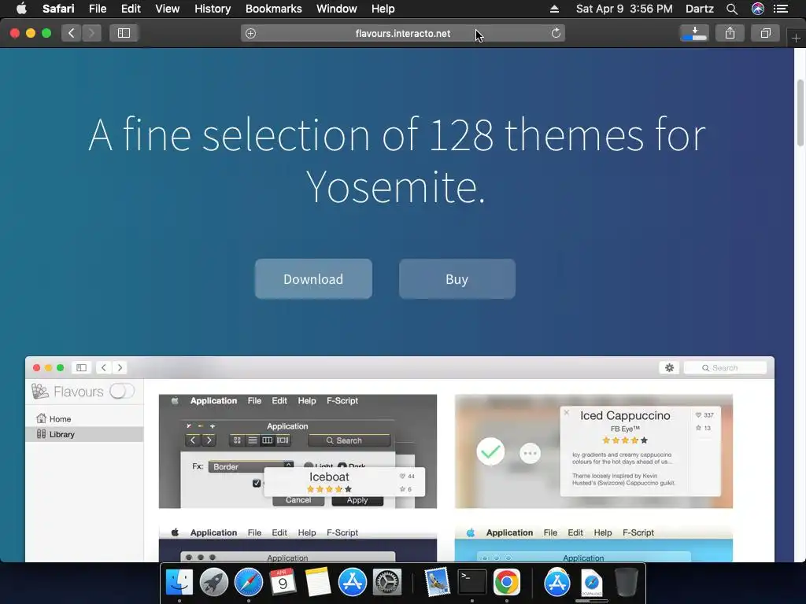Open the History menu

pos(213,9)
